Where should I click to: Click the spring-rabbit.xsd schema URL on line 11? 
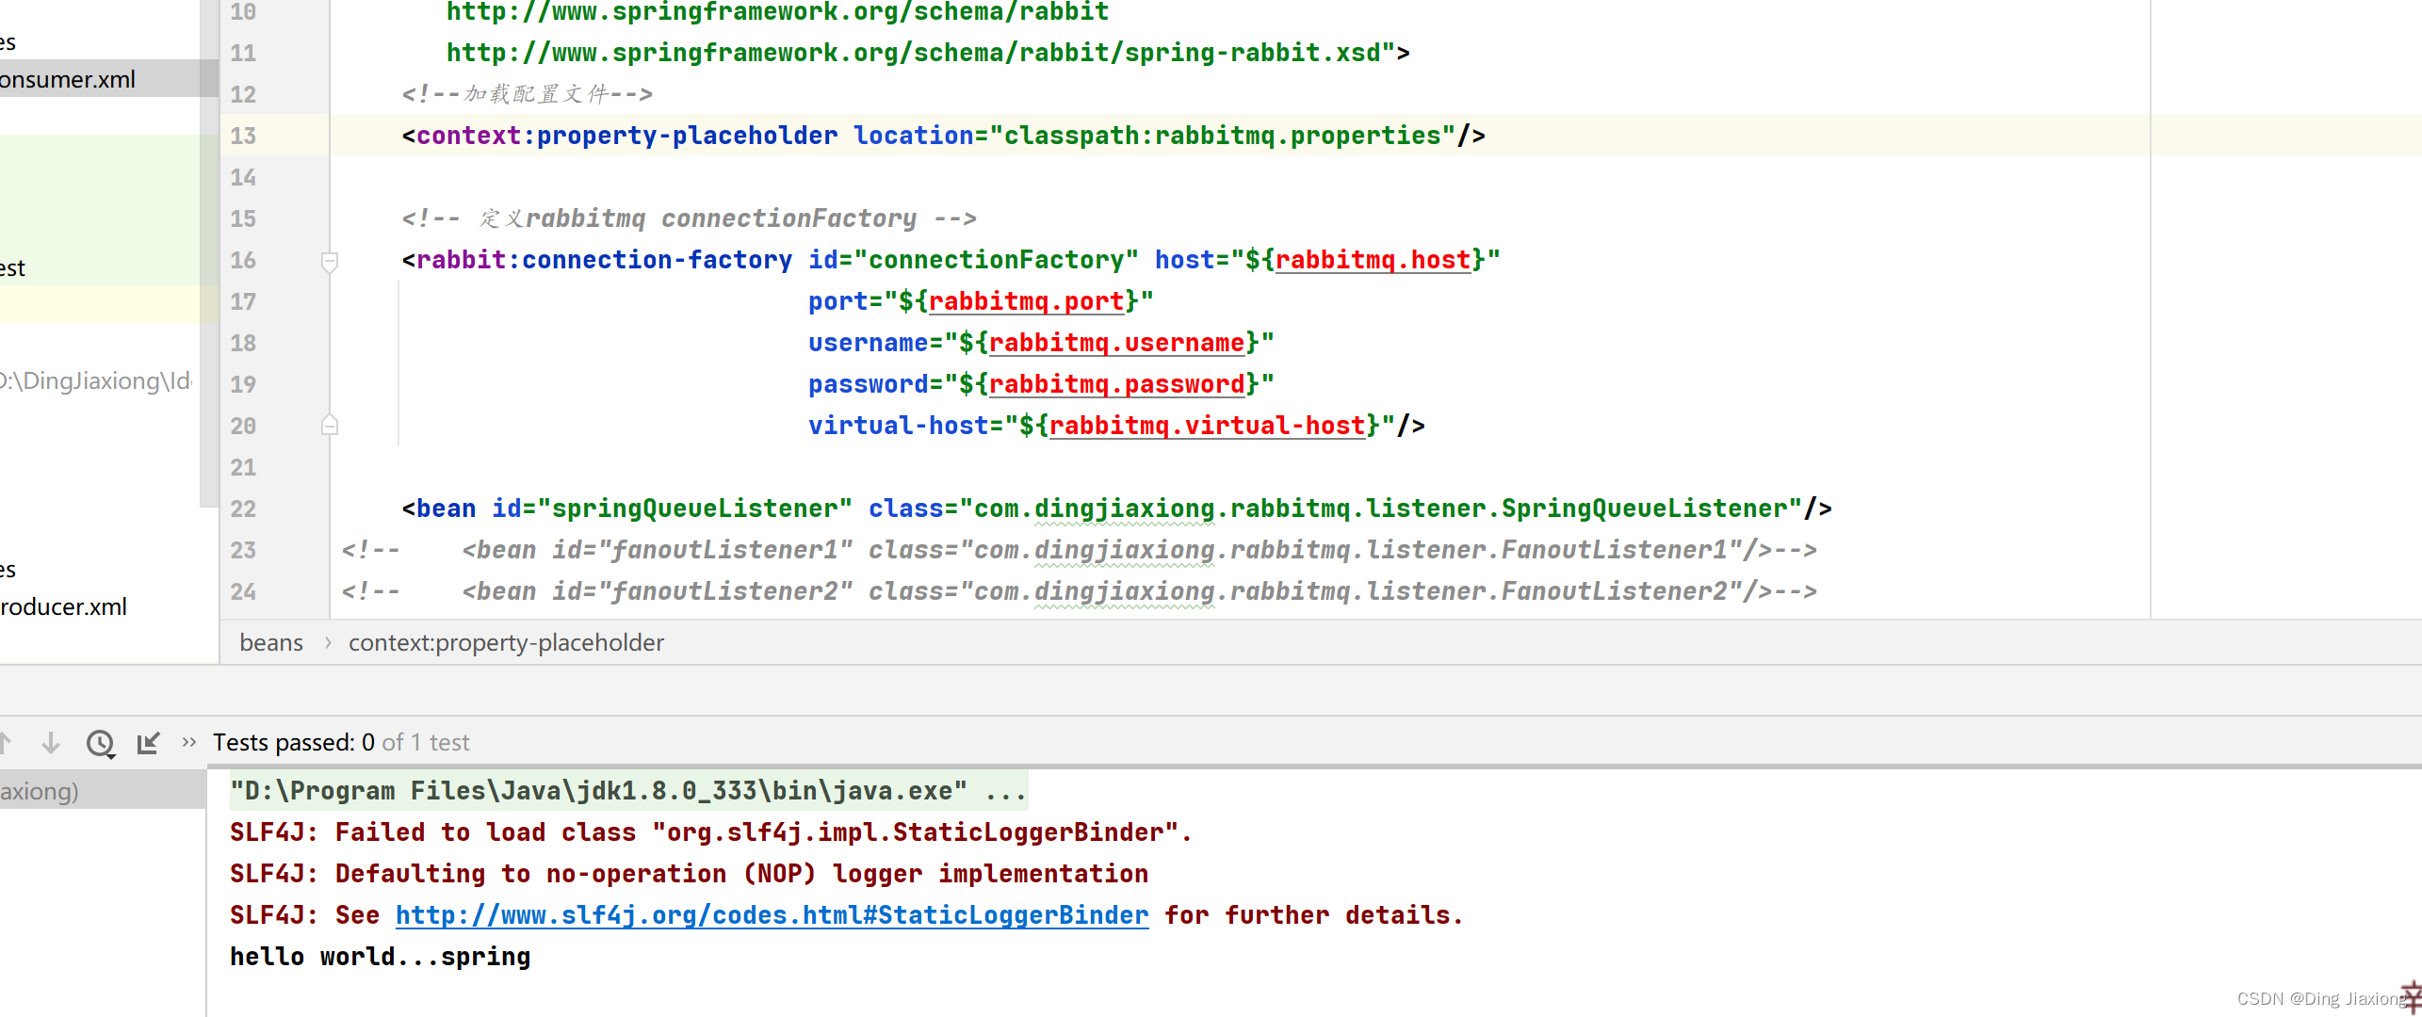click(914, 53)
